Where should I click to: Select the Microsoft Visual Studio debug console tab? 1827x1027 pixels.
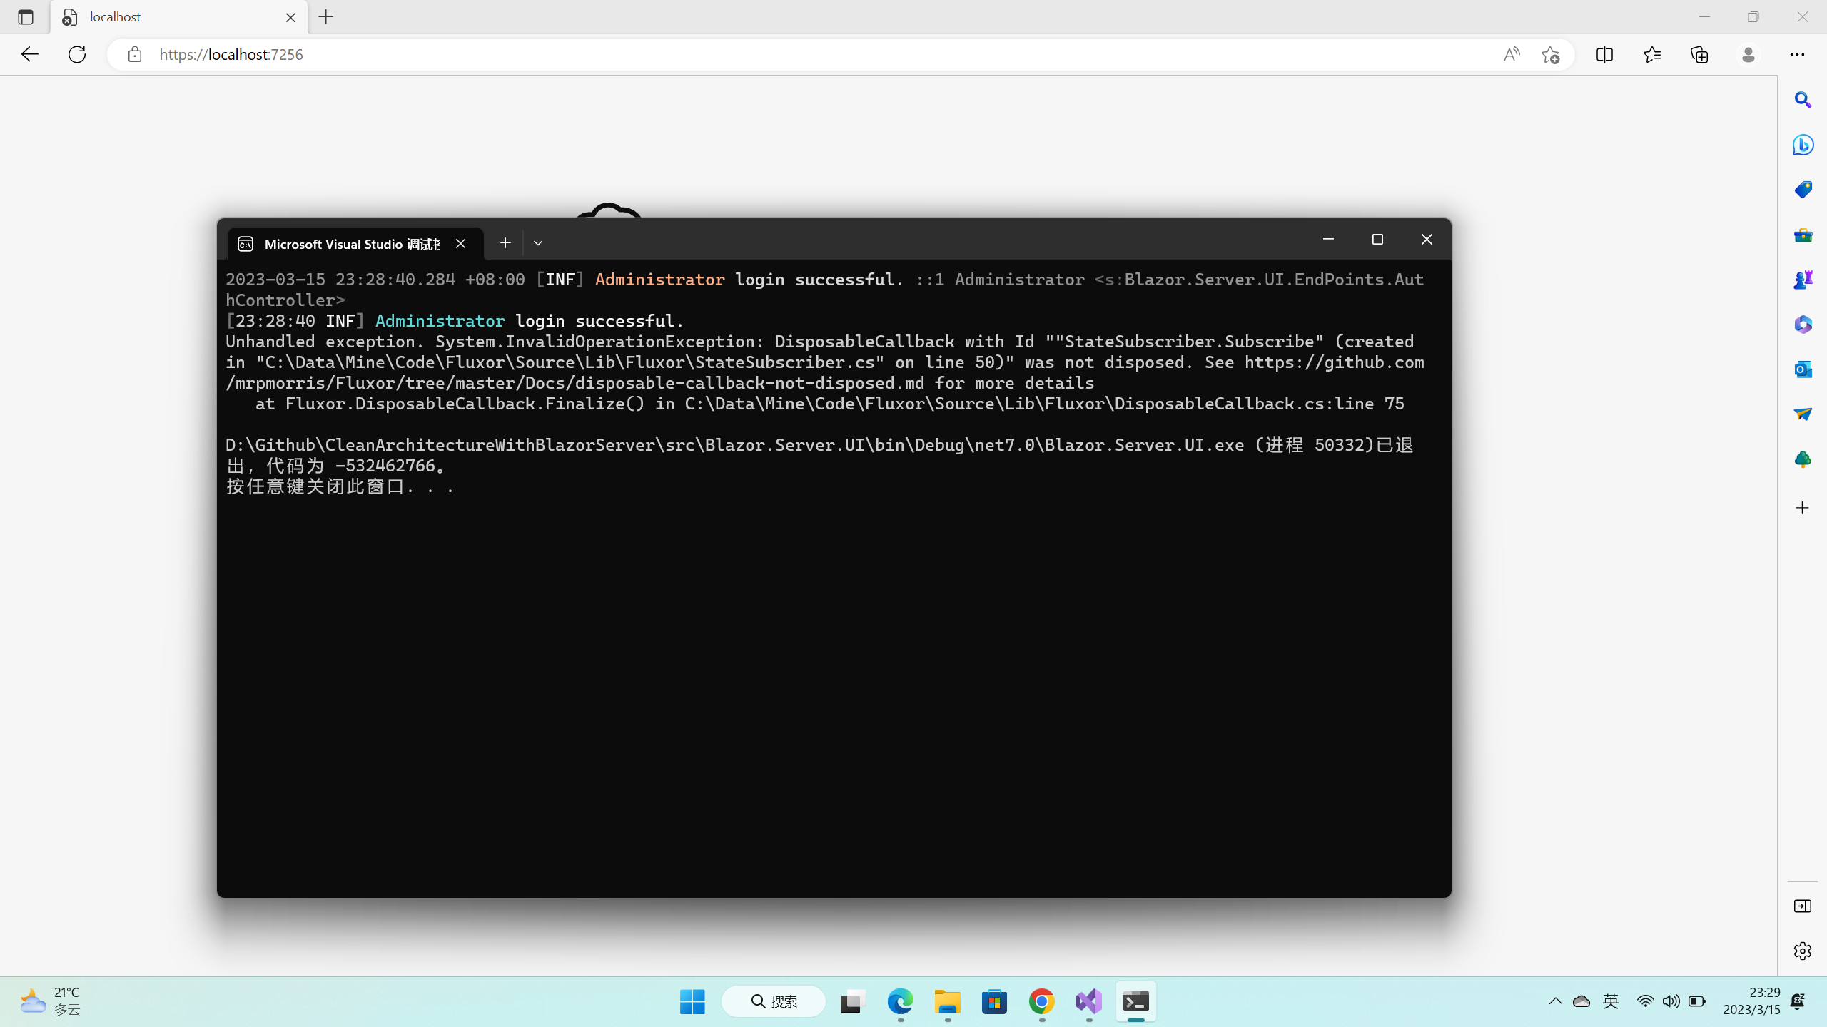[x=351, y=244]
